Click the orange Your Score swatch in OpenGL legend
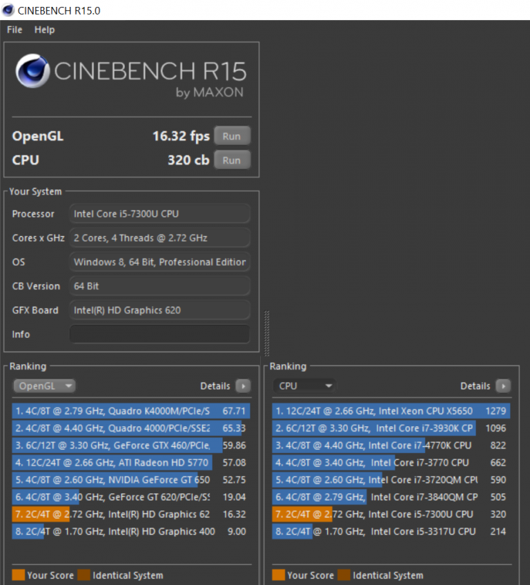 click(x=19, y=575)
